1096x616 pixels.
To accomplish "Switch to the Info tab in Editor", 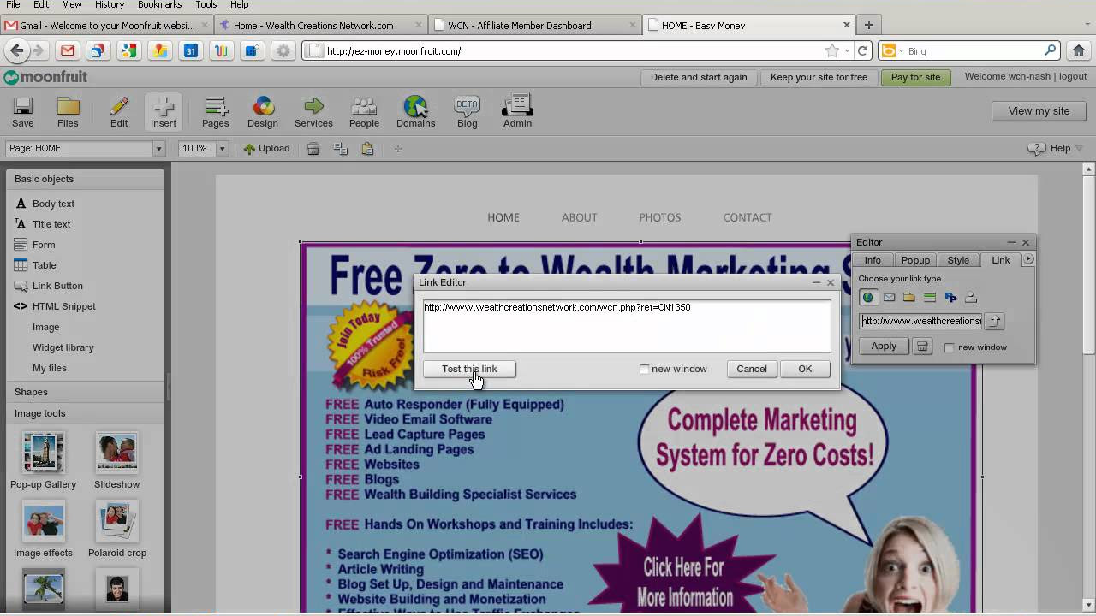I will (873, 260).
